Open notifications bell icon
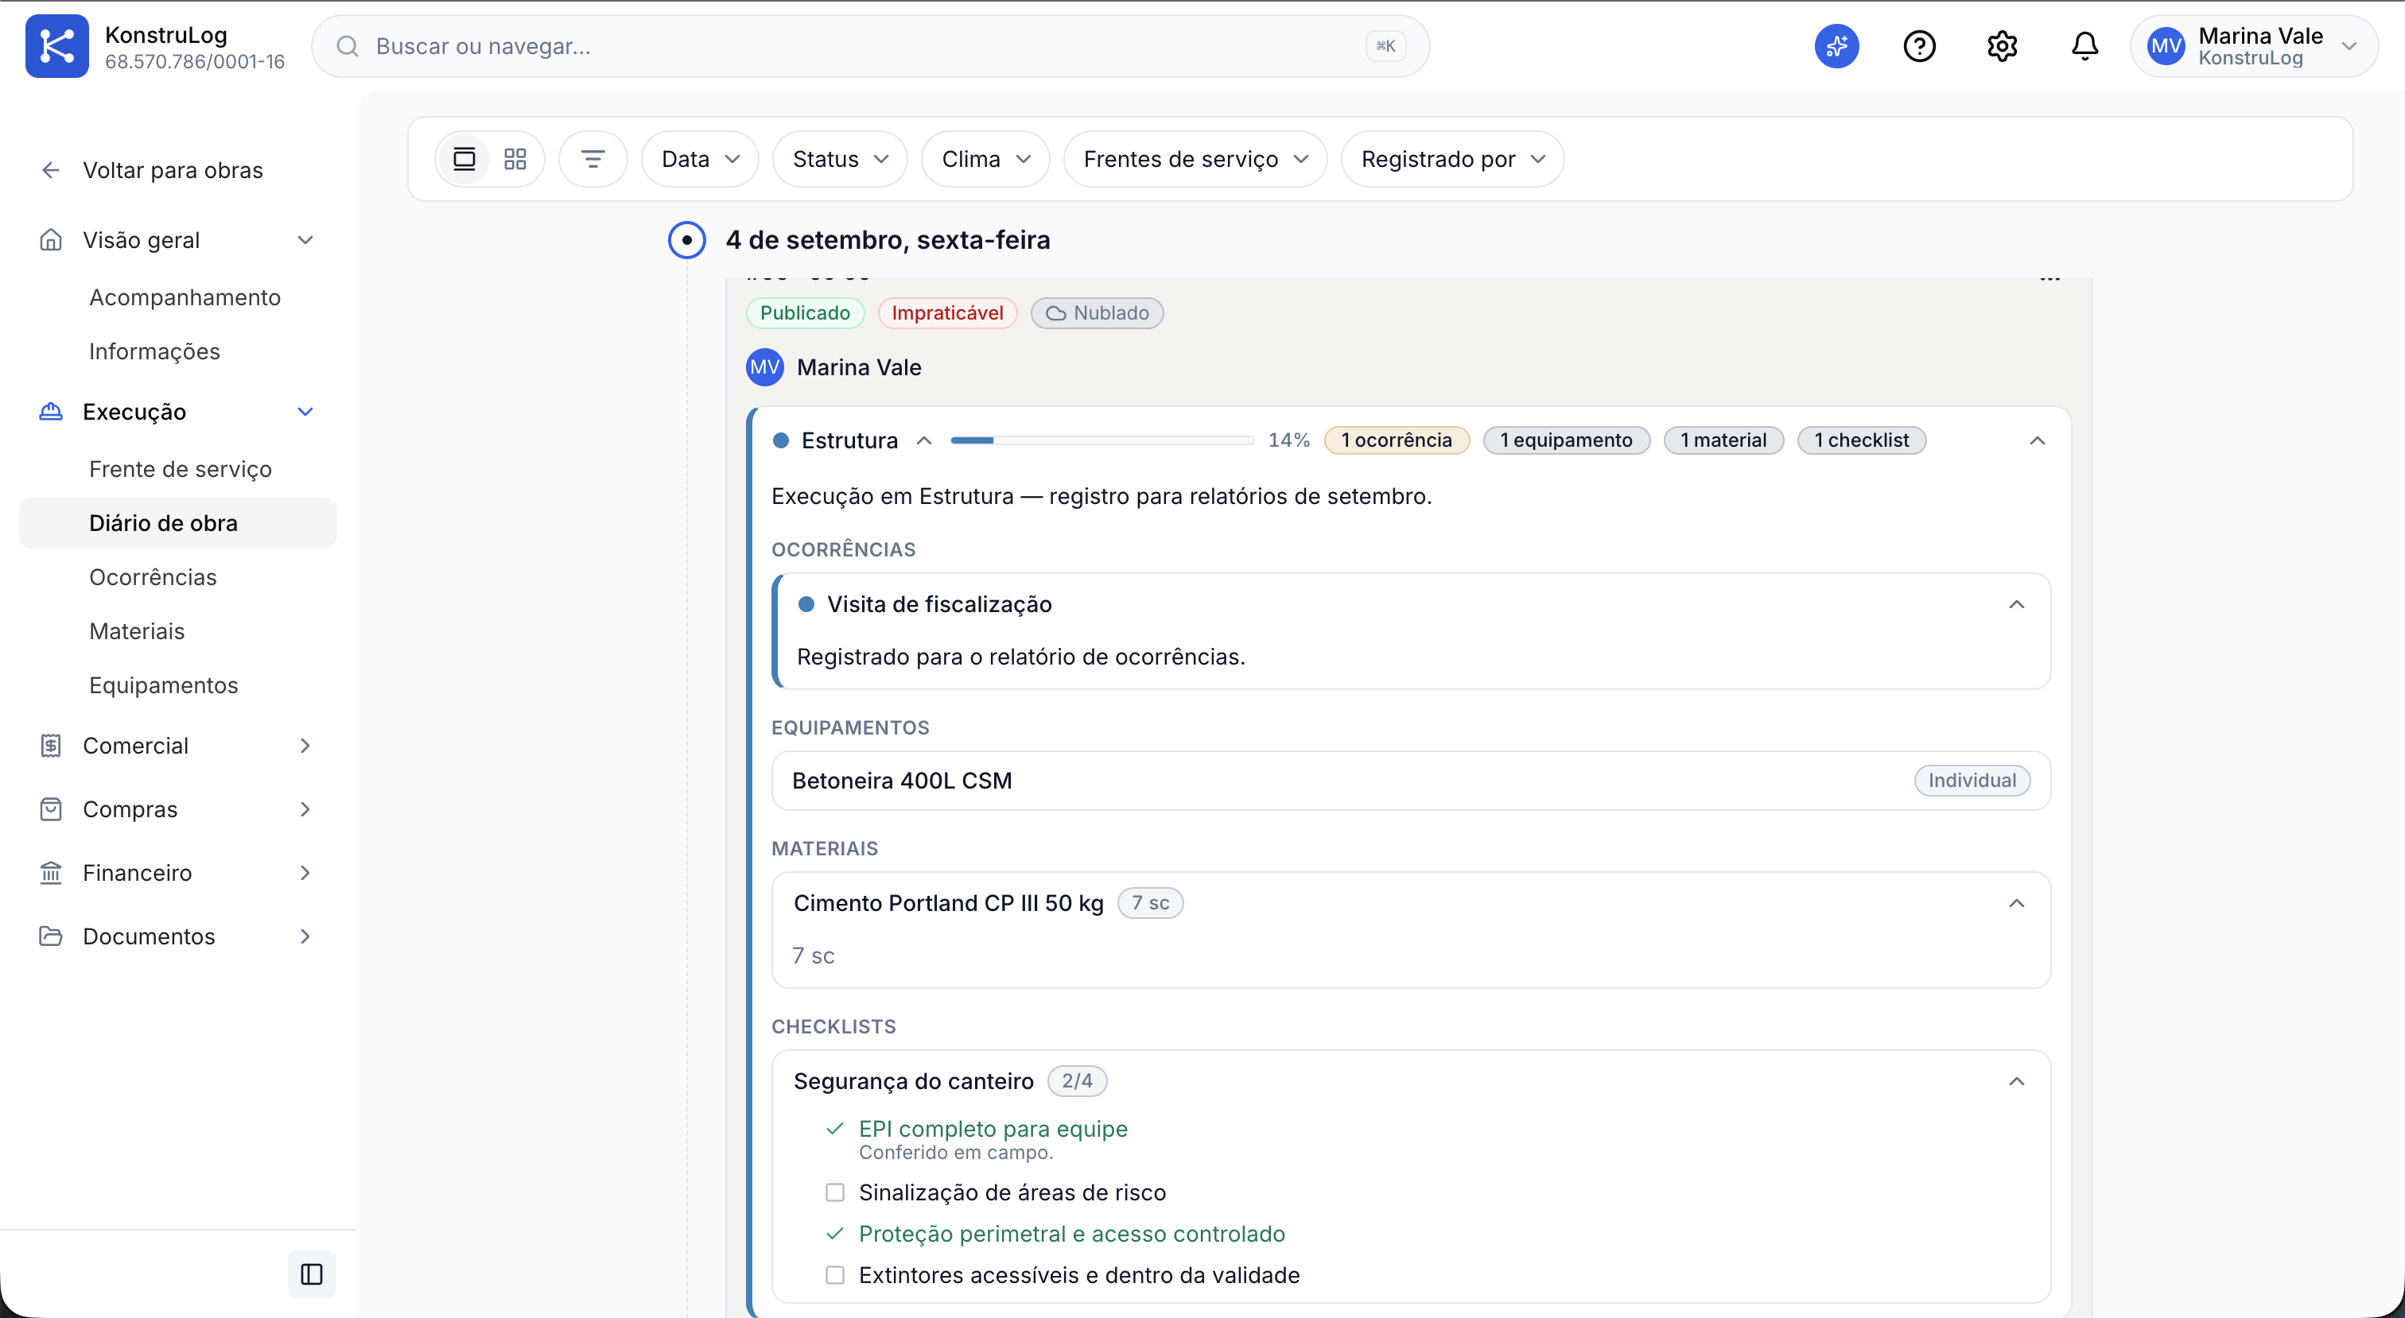Image resolution: width=2405 pixels, height=1318 pixels. [x=2084, y=47]
